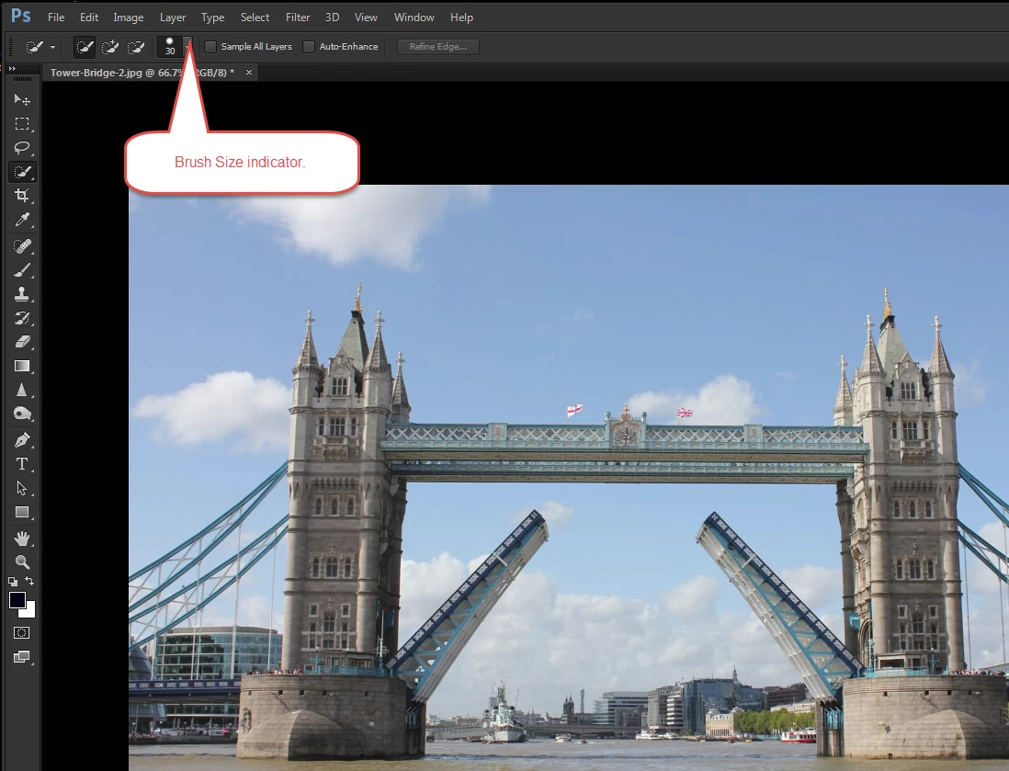Open the Layer menu
1009x771 pixels.
tap(173, 17)
